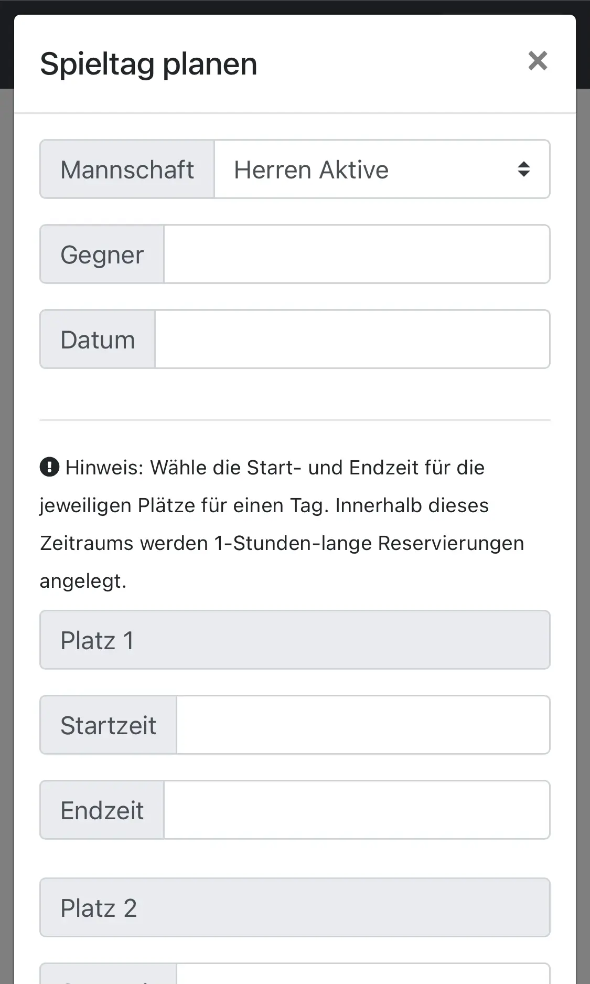The width and height of the screenshot is (590, 984).
Task: Select the Startzeit field under Platz 1
Action: coord(363,725)
